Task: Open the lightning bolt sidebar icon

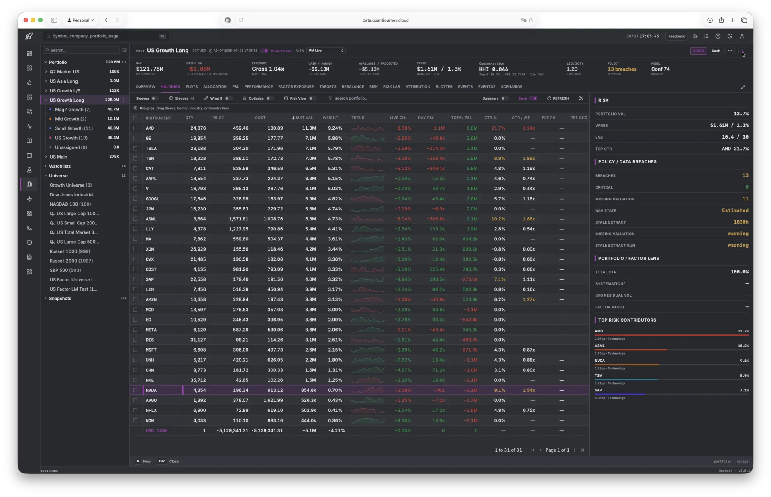Action: 29,199
